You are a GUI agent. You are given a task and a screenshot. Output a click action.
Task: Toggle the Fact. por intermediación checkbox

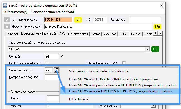(47, 63)
